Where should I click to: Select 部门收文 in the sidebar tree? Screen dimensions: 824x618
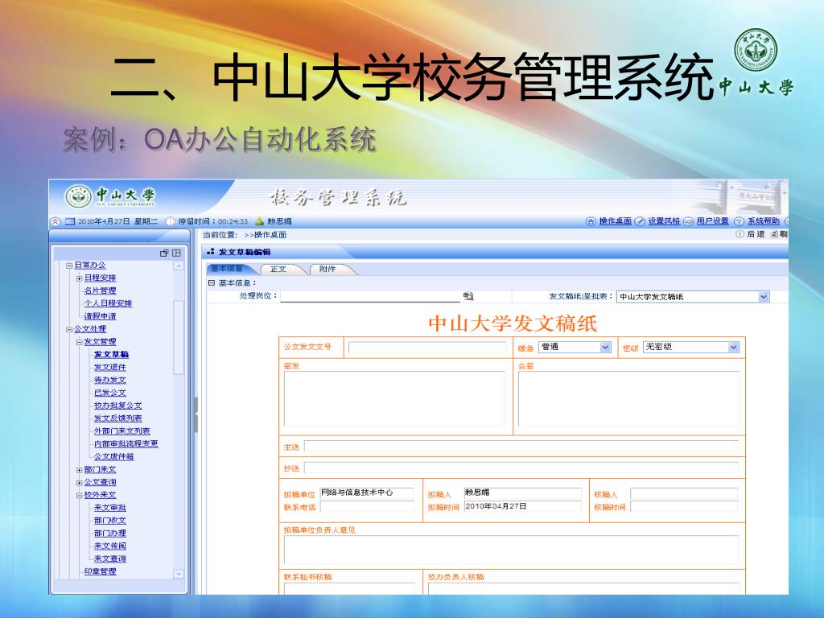[109, 521]
